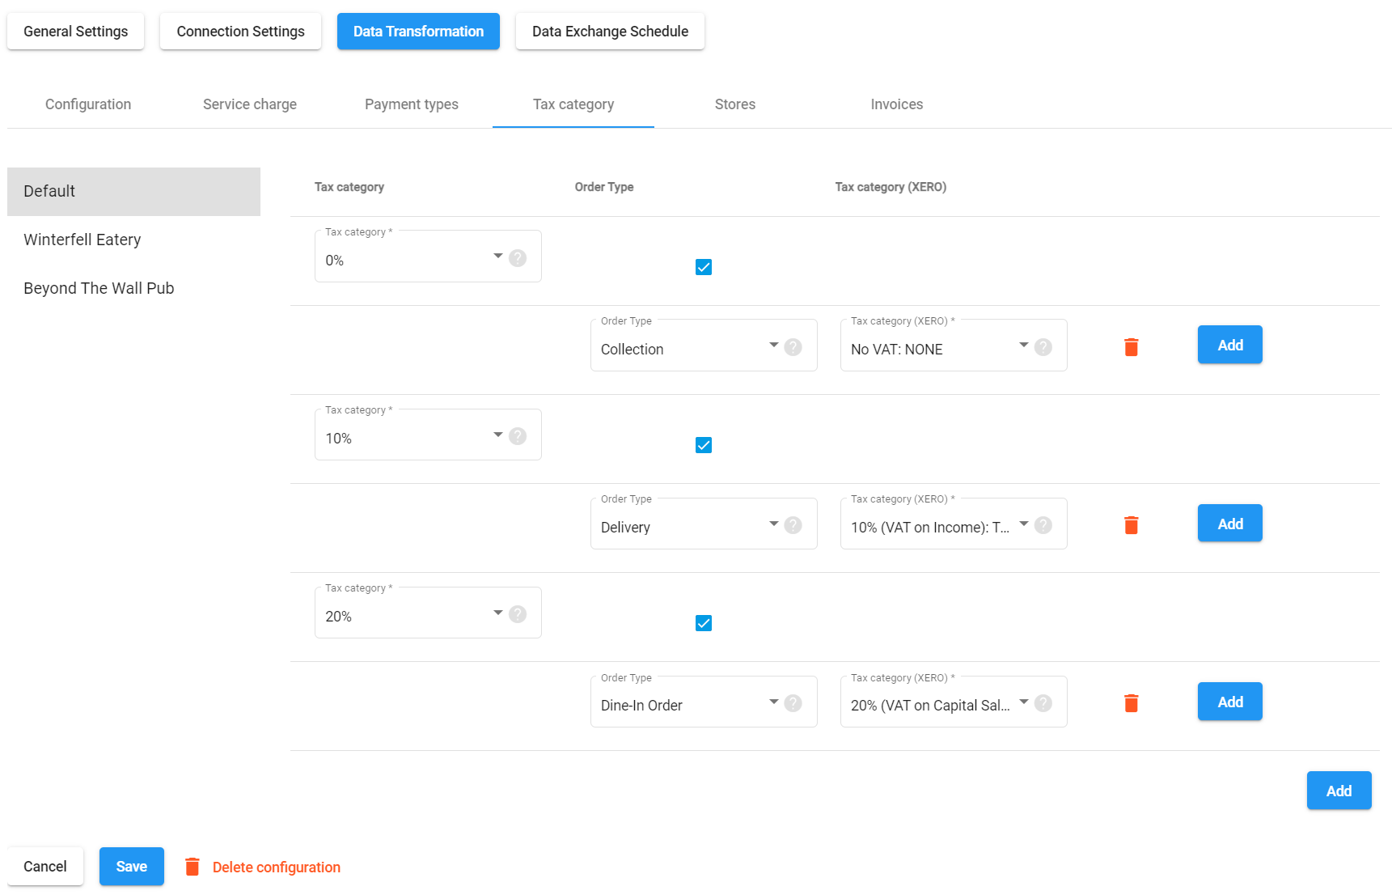
Task: Open help for No VAT: NONE field
Action: pyautogui.click(x=1043, y=347)
